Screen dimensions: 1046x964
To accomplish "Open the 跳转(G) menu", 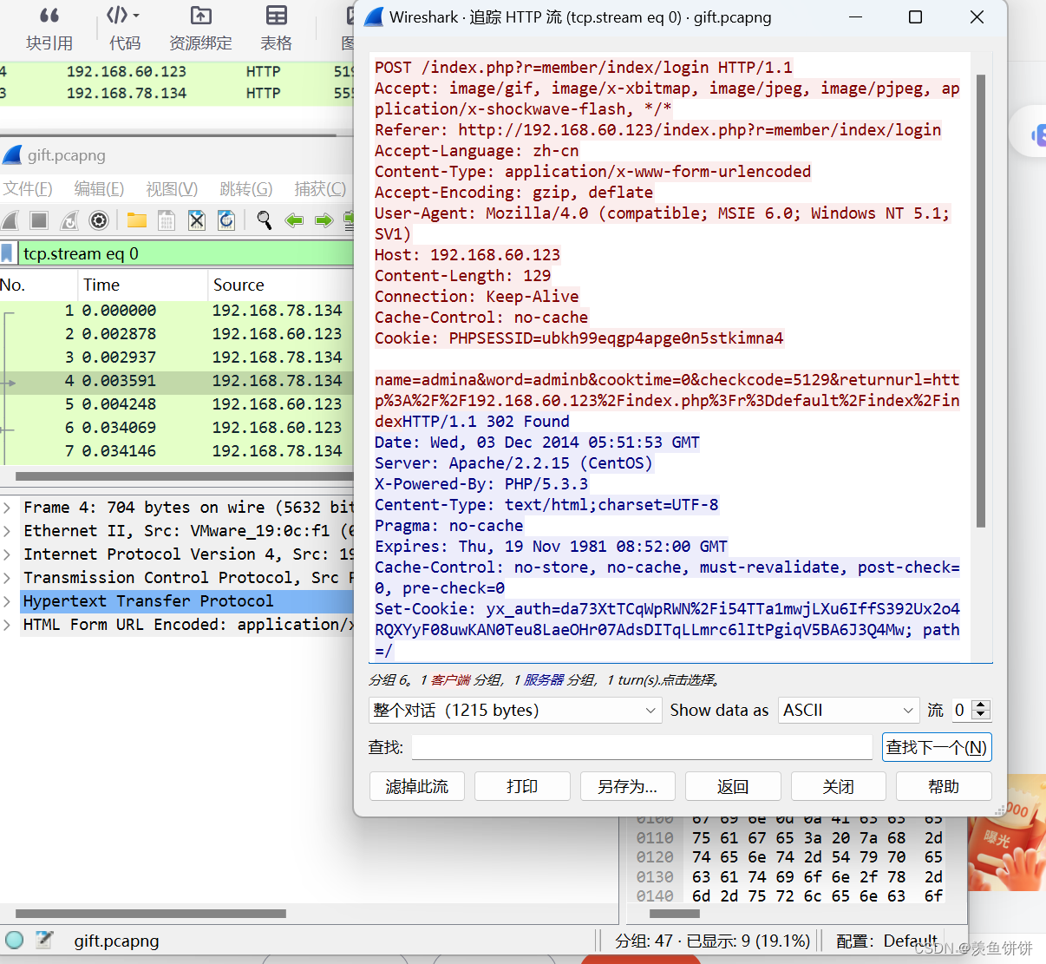I will 246,189.
